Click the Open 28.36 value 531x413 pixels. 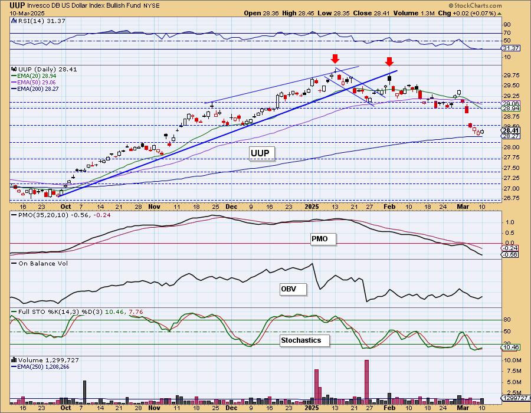pos(261,13)
